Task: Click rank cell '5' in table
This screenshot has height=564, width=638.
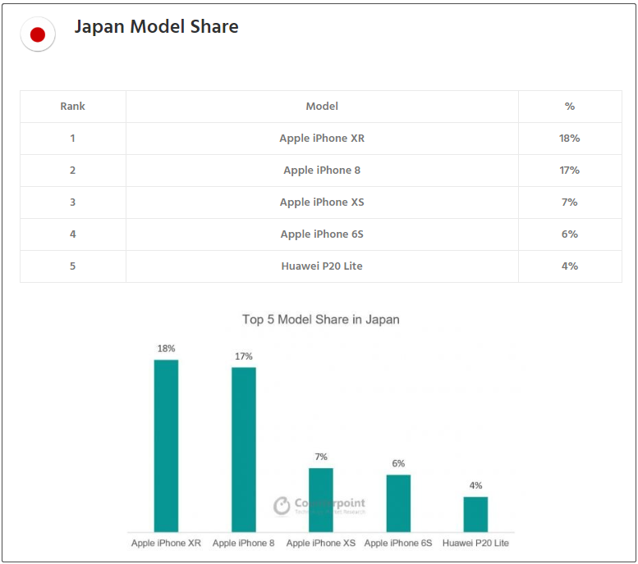Action: (x=73, y=266)
